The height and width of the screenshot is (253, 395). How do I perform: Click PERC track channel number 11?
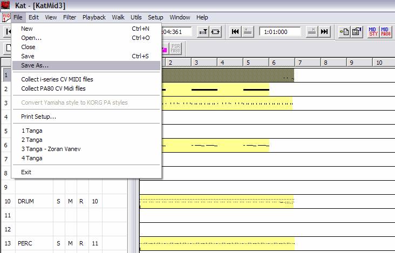coord(95,243)
